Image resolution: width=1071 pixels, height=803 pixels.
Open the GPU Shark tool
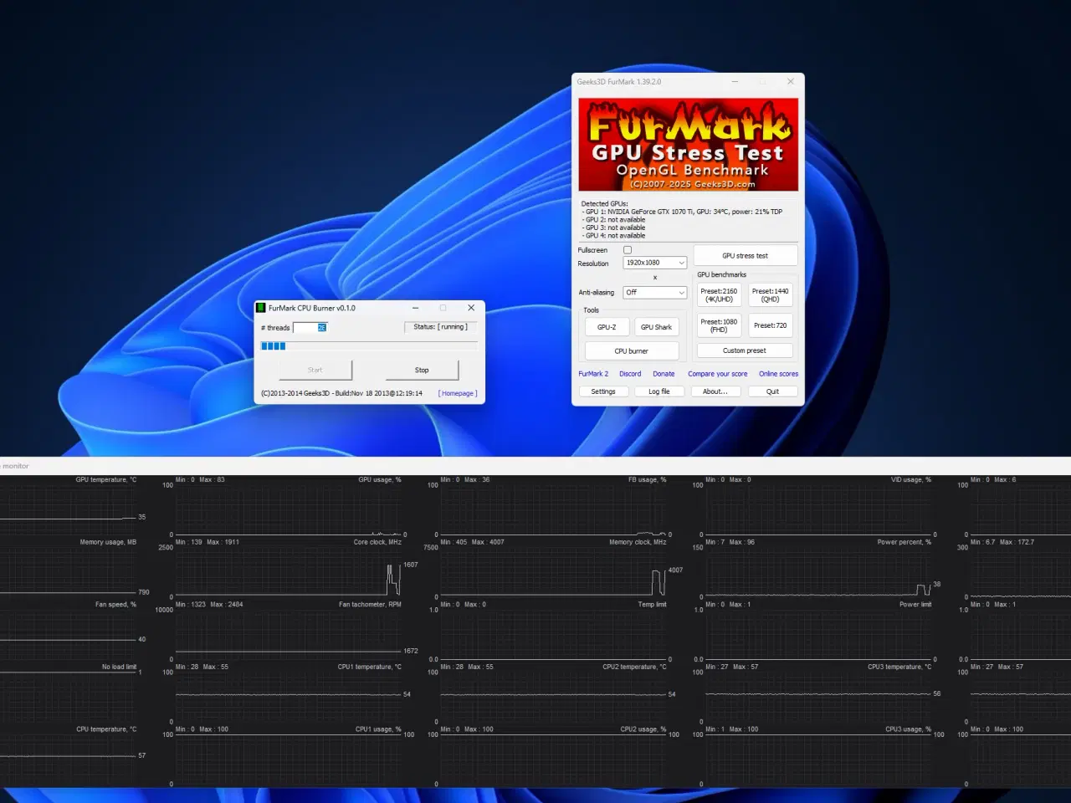pyautogui.click(x=657, y=326)
